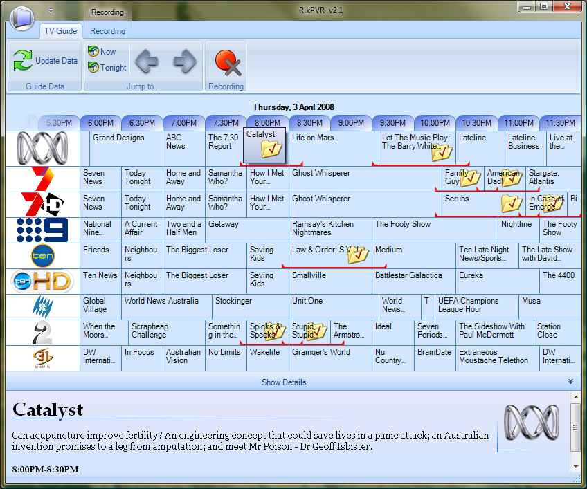Select the 7HD channel logo
The width and height of the screenshot is (587, 489).
point(43,204)
